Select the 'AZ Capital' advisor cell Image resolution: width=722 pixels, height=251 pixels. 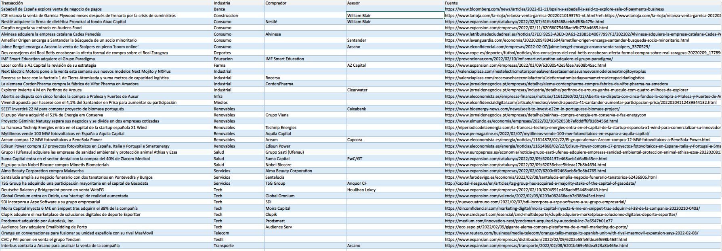pyautogui.click(x=395, y=65)
